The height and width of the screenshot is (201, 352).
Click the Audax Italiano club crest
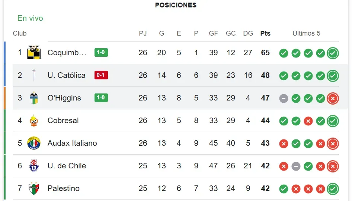click(34, 143)
